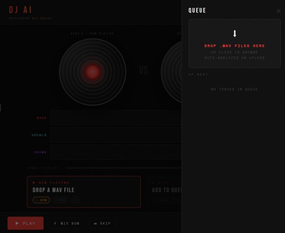
Task: Select the Queue panel heading
Action: (197, 11)
